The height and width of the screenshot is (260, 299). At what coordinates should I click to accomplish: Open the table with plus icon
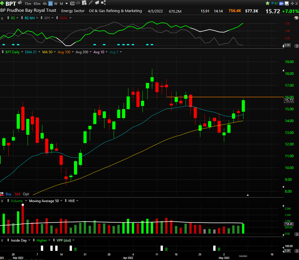pyautogui.click(x=84, y=3)
